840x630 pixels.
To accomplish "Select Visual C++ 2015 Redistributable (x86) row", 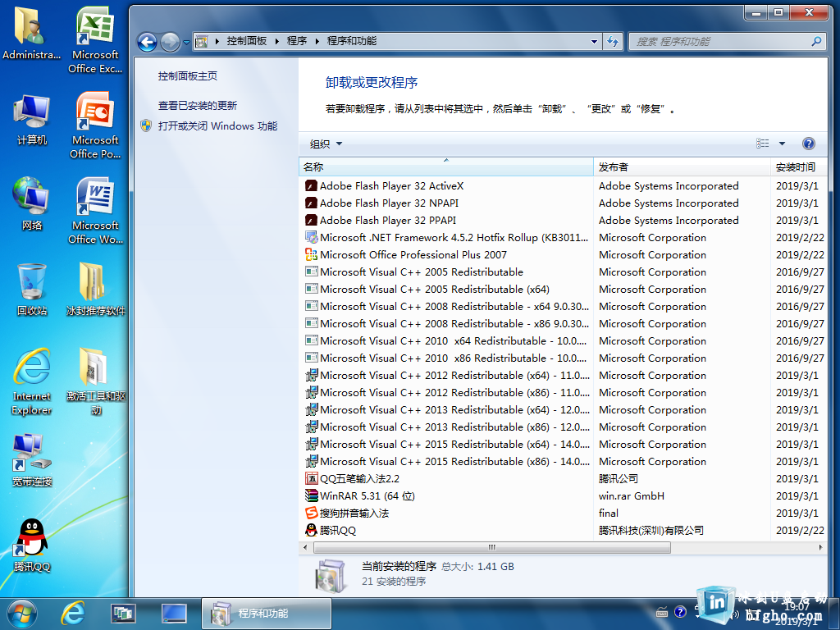I will pos(563,461).
